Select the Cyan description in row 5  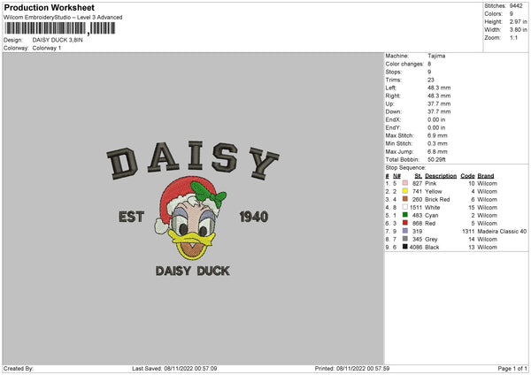432,215
